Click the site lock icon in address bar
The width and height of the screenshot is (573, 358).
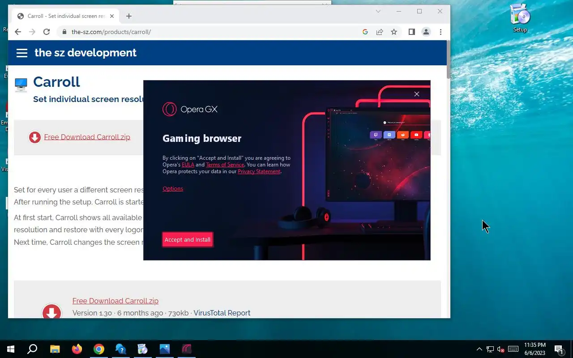[x=64, y=32]
